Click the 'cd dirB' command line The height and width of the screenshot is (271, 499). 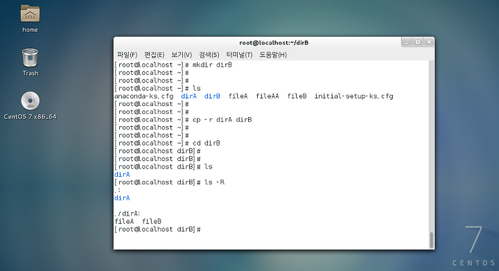point(168,143)
